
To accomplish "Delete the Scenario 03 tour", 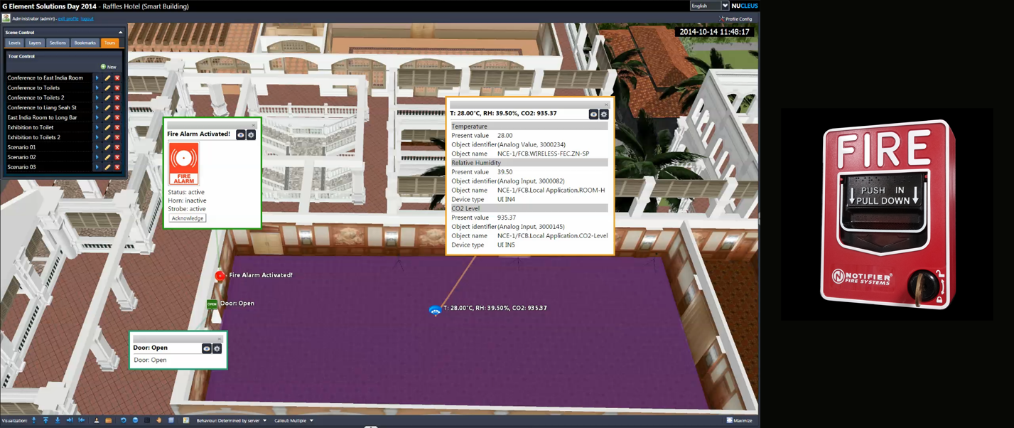I will (x=117, y=167).
